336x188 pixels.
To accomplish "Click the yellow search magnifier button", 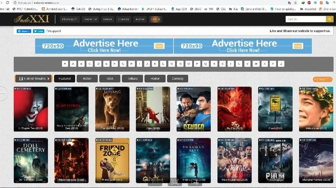I will click(x=330, y=19).
